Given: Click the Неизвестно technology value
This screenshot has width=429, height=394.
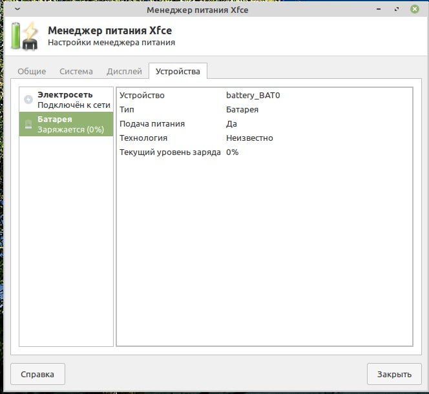Looking at the screenshot, I should (249, 138).
